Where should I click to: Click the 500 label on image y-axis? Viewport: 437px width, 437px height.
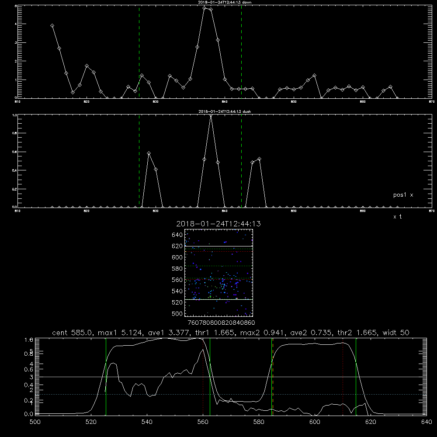[177, 313]
